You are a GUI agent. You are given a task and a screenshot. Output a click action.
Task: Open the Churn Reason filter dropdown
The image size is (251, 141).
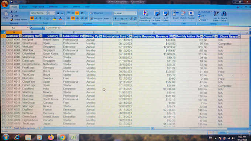pos(239,37)
